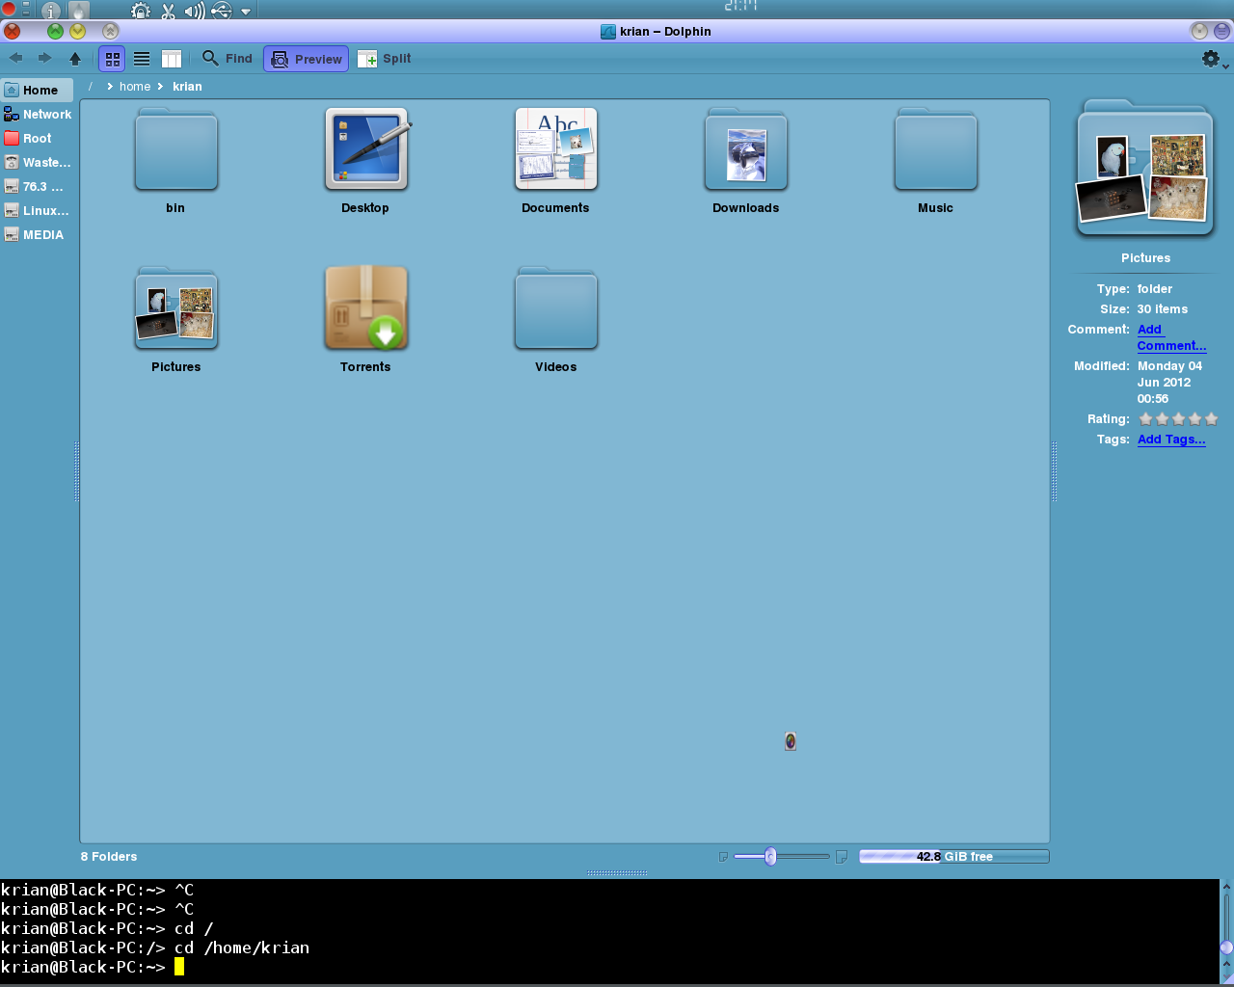Click the Add Tags link
Viewport: 1234px width, 987px height.
1171,440
